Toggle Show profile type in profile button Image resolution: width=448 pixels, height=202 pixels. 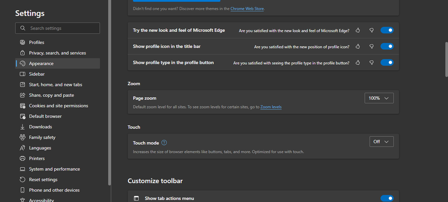click(x=387, y=63)
